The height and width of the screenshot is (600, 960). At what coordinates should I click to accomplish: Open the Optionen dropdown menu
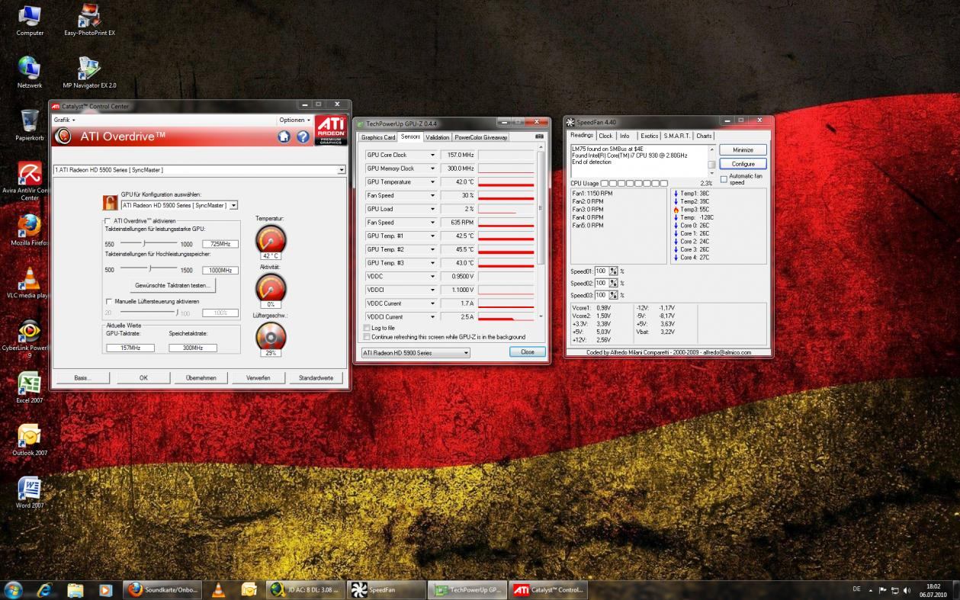coord(294,120)
